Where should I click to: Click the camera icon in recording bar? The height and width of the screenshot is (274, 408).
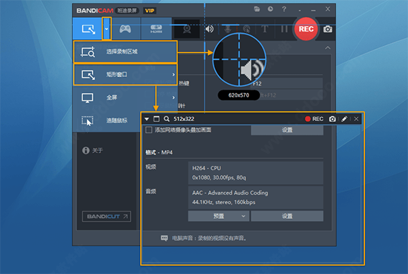coord(333,119)
